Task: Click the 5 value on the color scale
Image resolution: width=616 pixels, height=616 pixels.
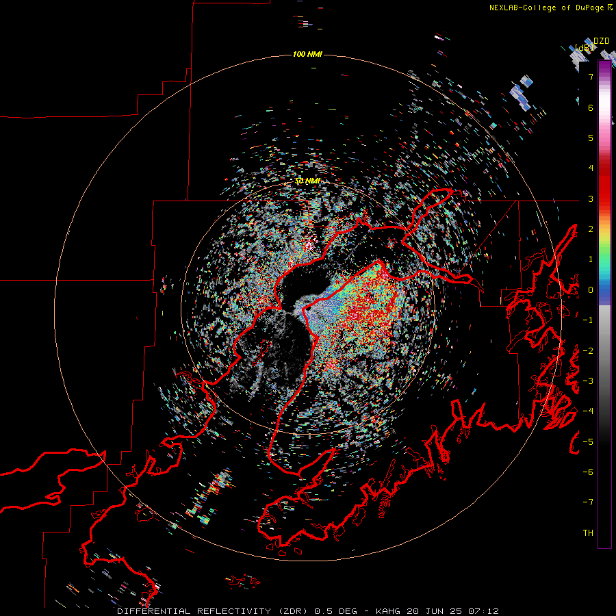Action: (x=591, y=138)
